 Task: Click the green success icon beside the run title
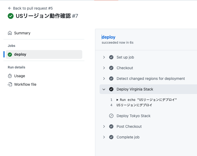click(11, 16)
